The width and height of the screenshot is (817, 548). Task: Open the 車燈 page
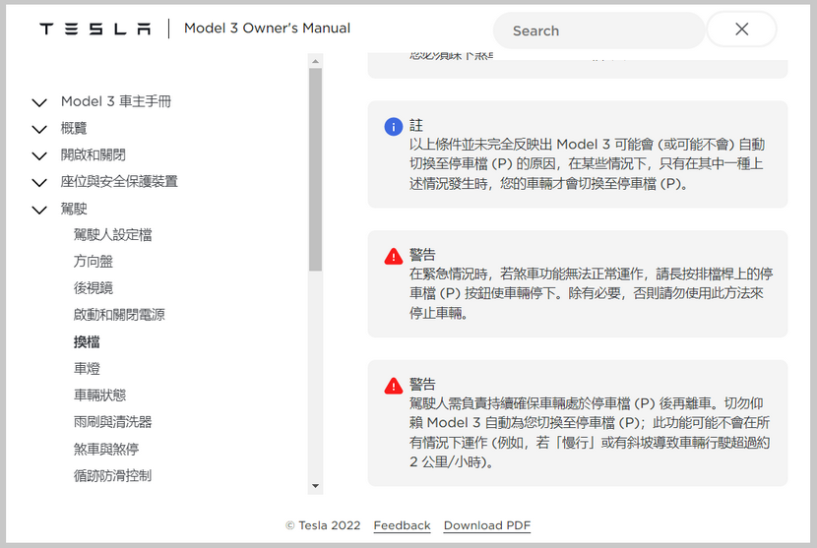pyautogui.click(x=87, y=369)
